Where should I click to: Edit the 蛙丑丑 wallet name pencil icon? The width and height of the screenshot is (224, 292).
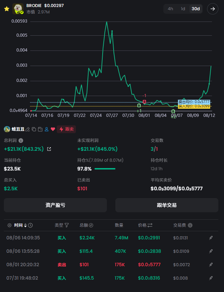(27, 129)
